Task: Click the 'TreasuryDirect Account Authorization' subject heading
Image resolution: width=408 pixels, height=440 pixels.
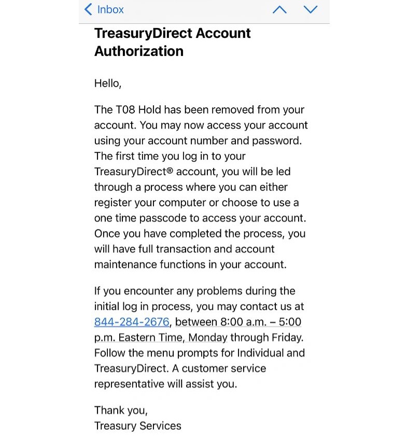Action: pos(173,42)
